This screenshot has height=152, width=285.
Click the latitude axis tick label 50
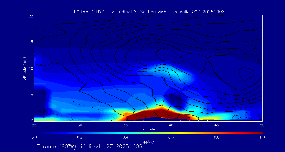262,125
